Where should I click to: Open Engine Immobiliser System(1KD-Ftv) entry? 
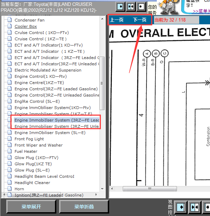pos(52,108)
